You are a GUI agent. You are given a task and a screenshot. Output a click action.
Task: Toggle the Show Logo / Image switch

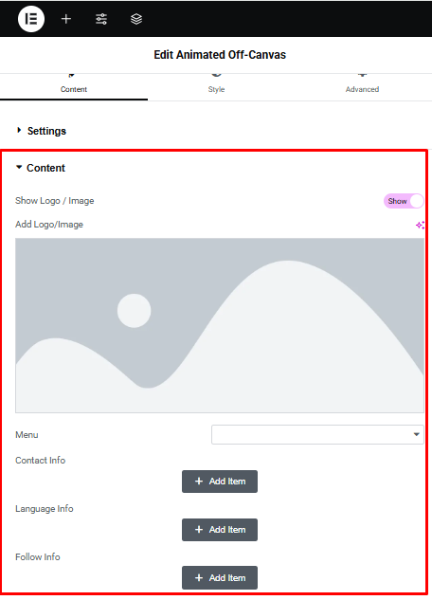(404, 201)
